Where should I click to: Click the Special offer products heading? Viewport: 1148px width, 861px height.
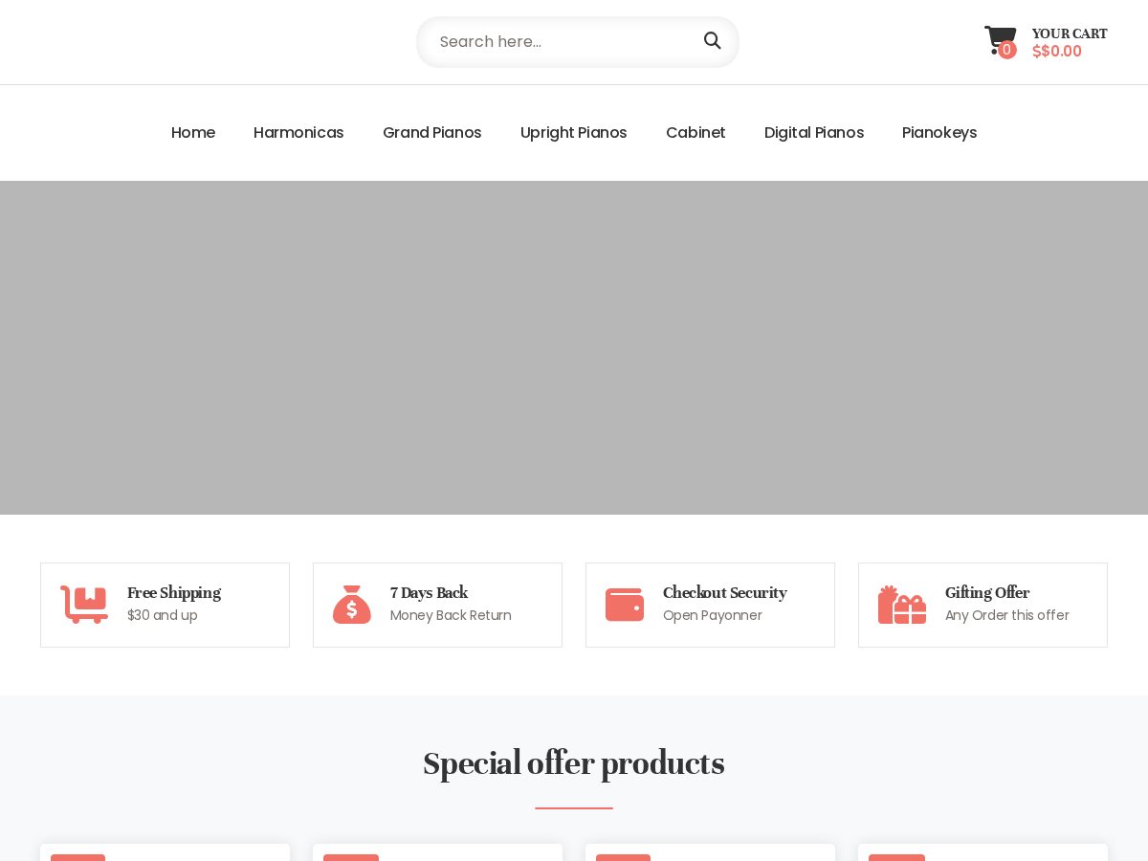(x=574, y=763)
